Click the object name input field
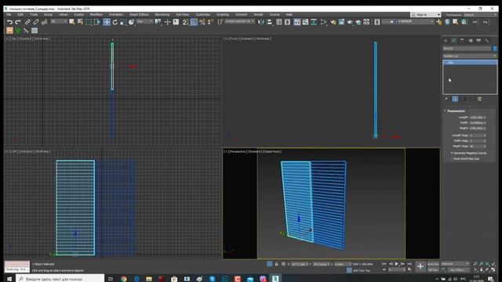 [x=467, y=49]
